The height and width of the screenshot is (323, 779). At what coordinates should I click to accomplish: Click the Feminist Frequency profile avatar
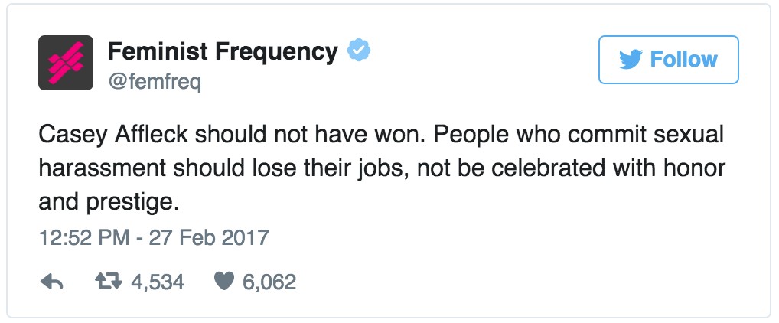(x=65, y=63)
